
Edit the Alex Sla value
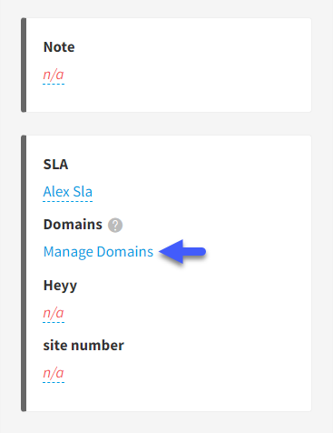pyautogui.click(x=68, y=192)
